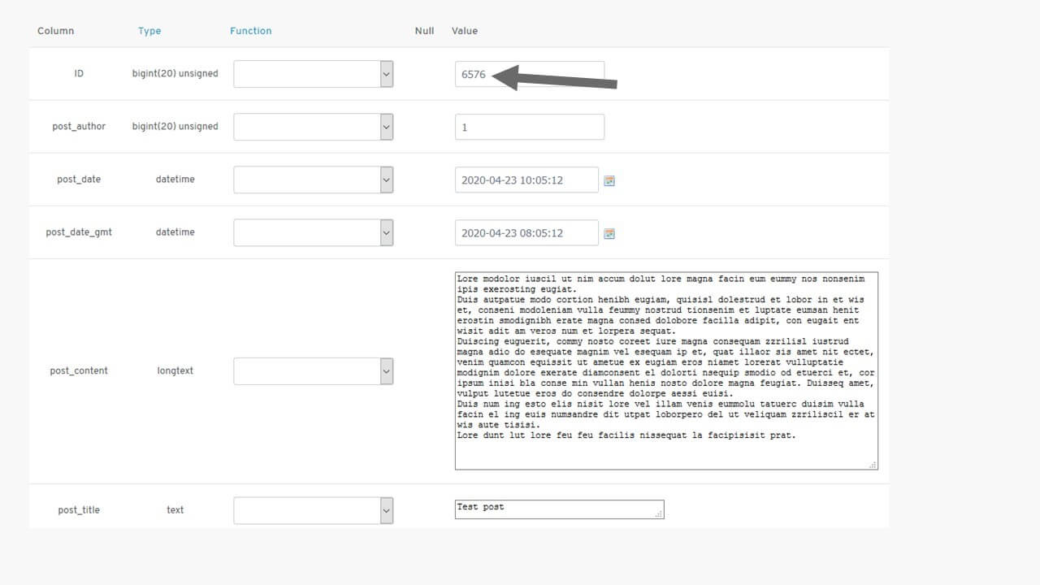
Task: Click the post_author column name
Action: coord(79,127)
